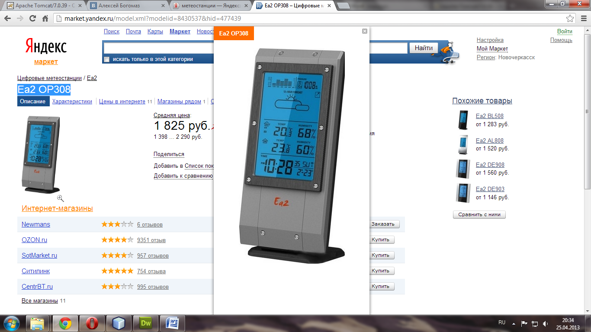
Task: Open the Почта link
Action: [x=133, y=32]
